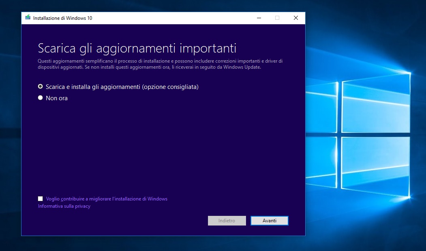Minimize the Installazione di Windows 10 window
The width and height of the screenshot is (426, 251).
point(259,18)
